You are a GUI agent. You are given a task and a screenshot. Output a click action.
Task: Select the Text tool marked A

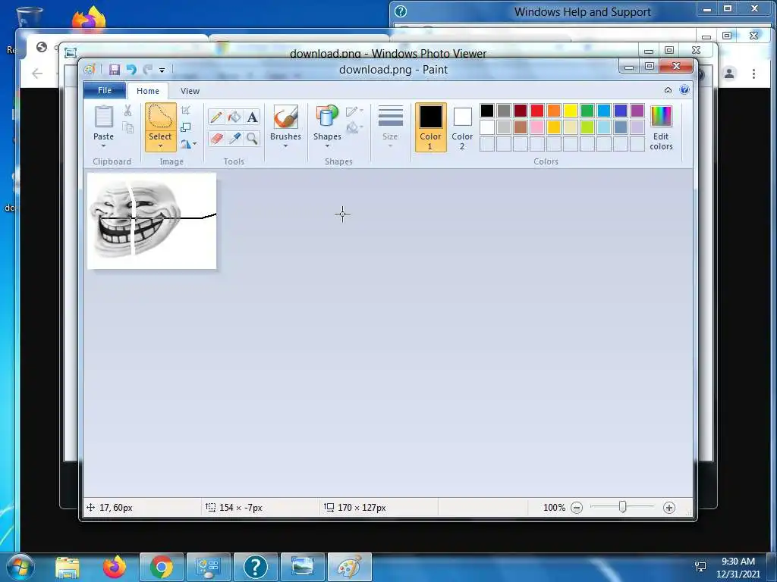(x=252, y=117)
